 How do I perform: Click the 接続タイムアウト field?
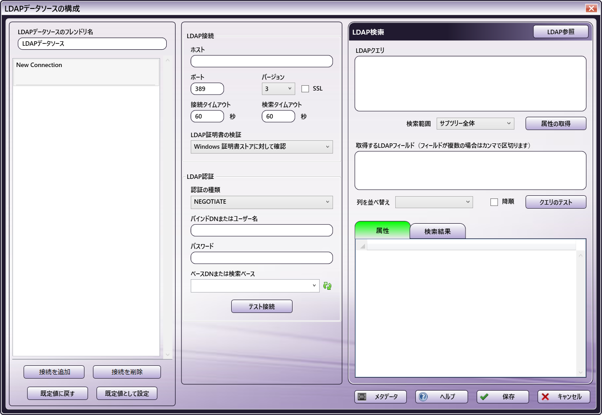[x=207, y=116]
